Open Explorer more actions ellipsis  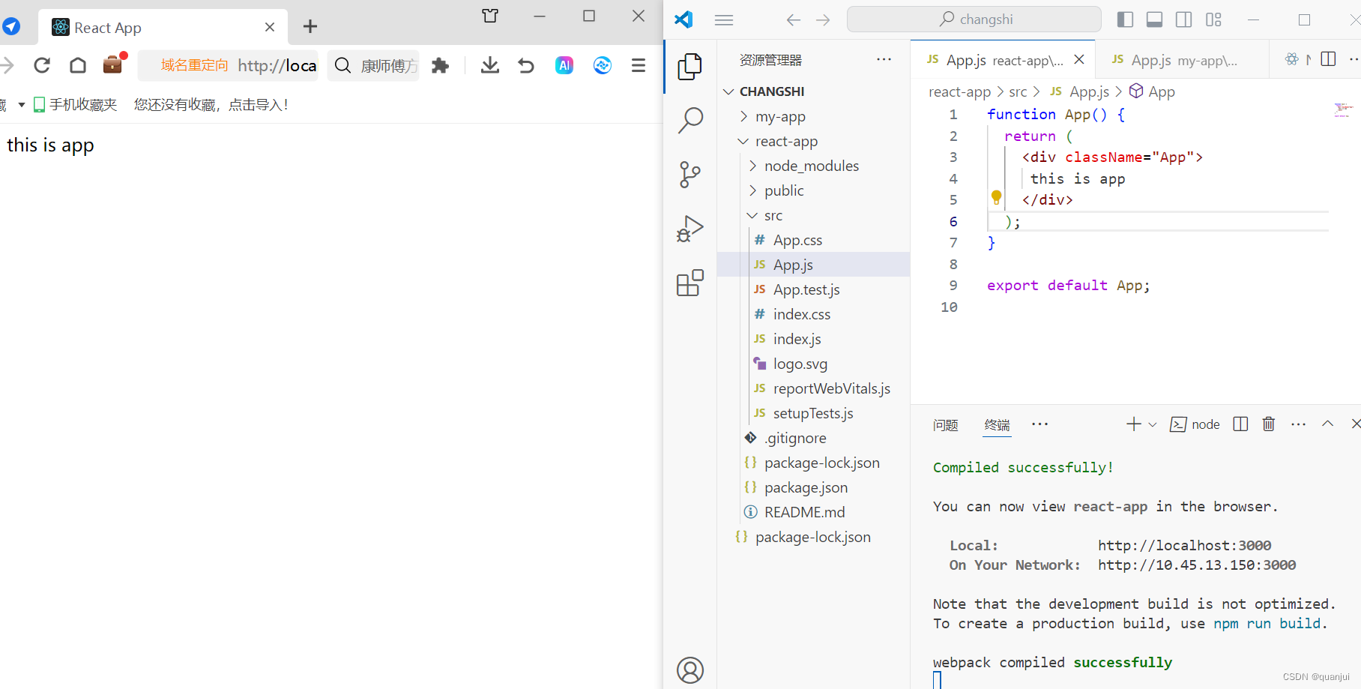884,59
